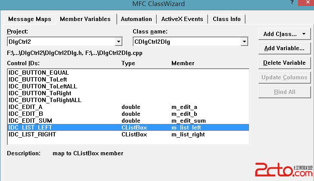The height and width of the screenshot is (181, 314).
Task: Click the Update Columns button
Action: click(x=284, y=78)
